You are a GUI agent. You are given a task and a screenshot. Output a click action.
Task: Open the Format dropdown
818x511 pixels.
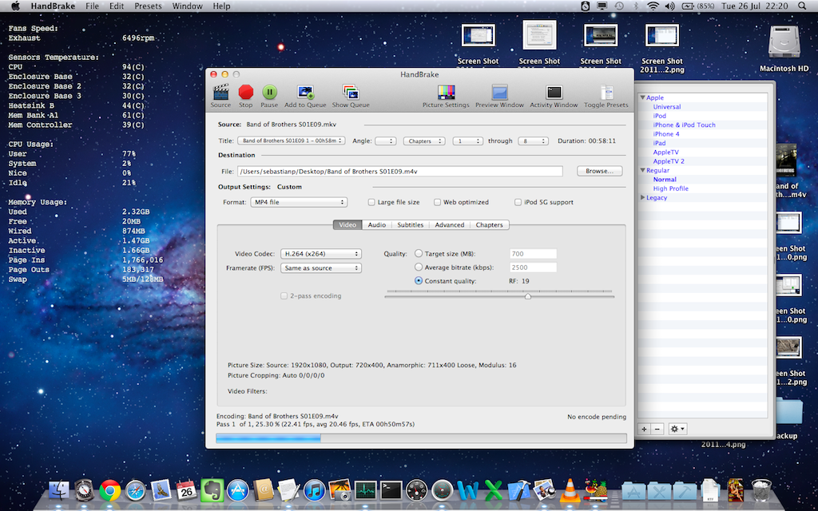pyautogui.click(x=297, y=203)
